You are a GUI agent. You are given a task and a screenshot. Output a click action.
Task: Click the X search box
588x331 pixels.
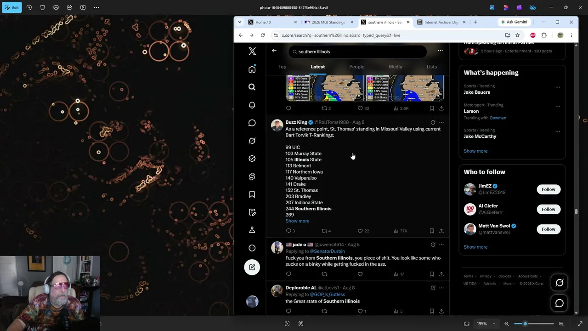(x=358, y=51)
